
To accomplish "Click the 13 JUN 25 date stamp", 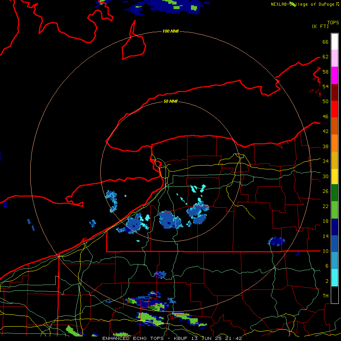I will pos(206,338).
